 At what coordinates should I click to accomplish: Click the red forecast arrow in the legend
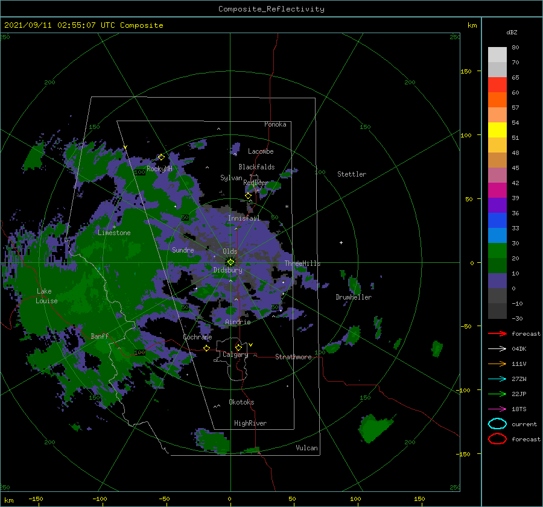(497, 333)
